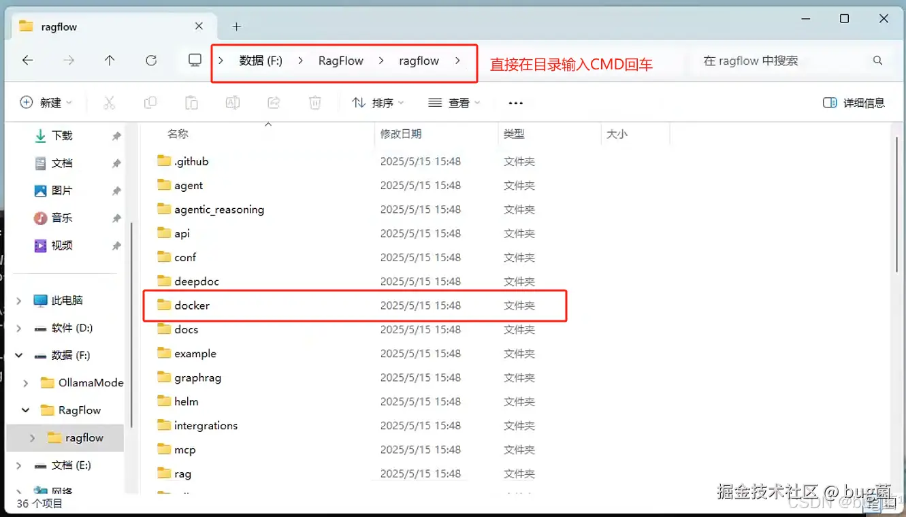The width and height of the screenshot is (906, 517).
Task: Click the navigation pane scrollbar
Action: pos(131,324)
